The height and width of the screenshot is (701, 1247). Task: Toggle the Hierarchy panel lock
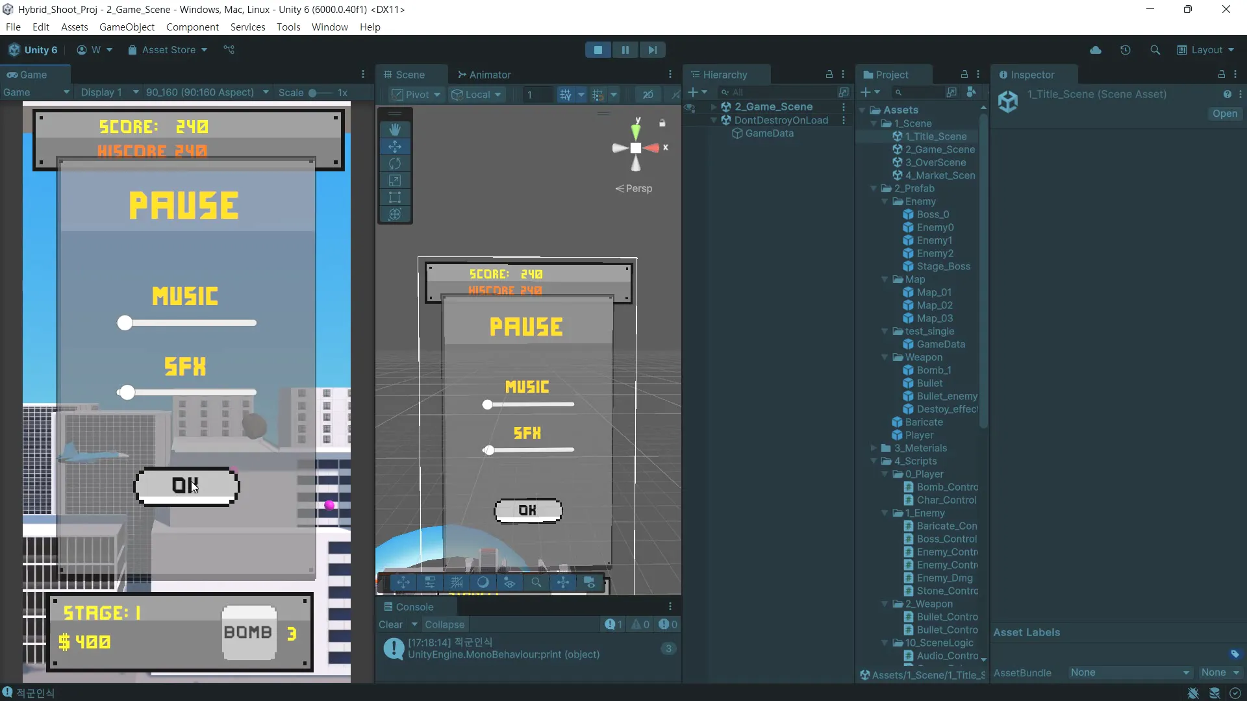pos(829,75)
